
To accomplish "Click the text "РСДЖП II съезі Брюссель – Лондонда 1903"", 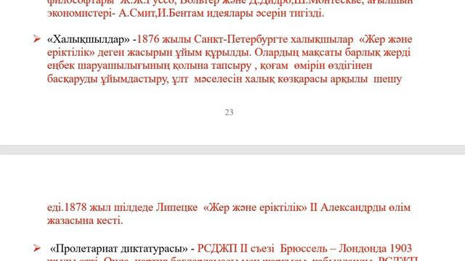I will 304,249.
